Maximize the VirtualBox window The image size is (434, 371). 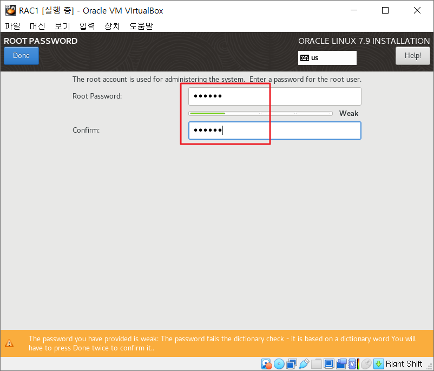[x=385, y=10]
